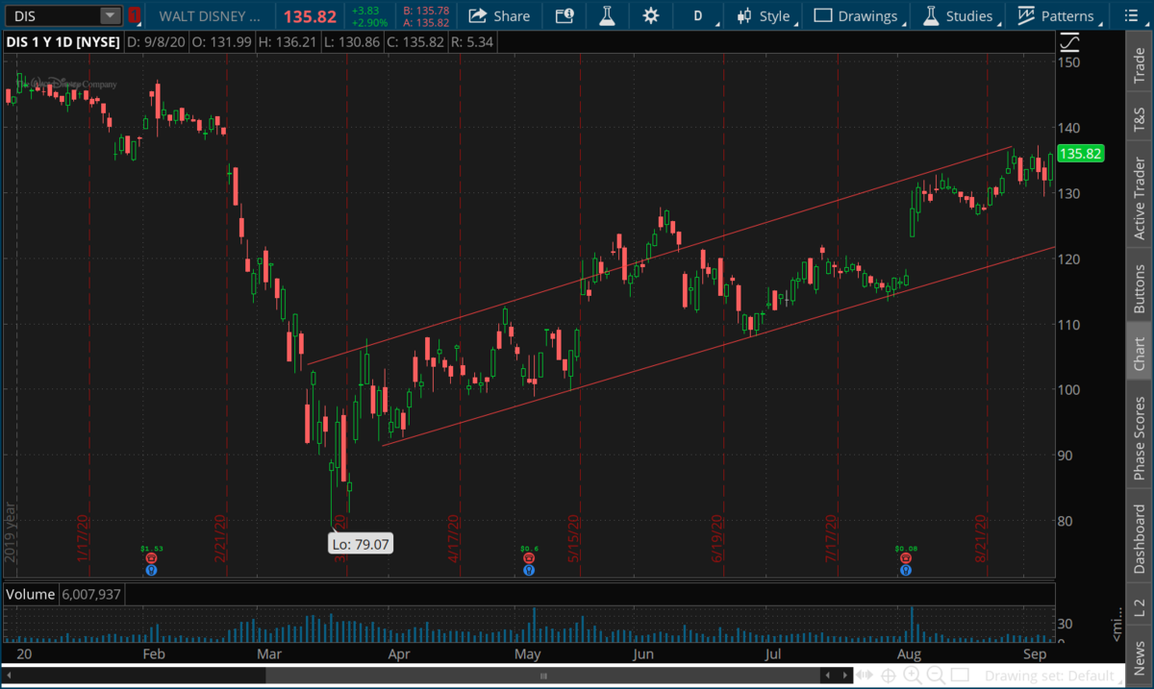Click the red earnings phone icon near May
The image size is (1154, 689).
coord(528,557)
